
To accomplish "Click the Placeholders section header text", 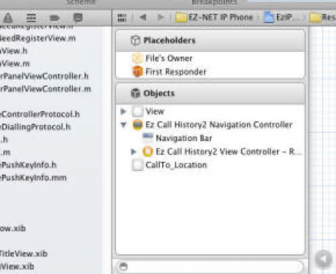I will pos(169,40).
